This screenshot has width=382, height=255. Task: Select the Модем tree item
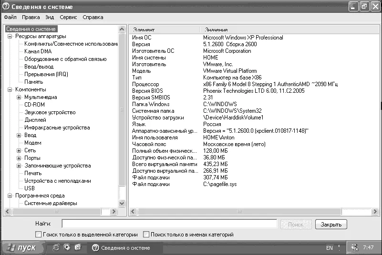[x=32, y=143]
